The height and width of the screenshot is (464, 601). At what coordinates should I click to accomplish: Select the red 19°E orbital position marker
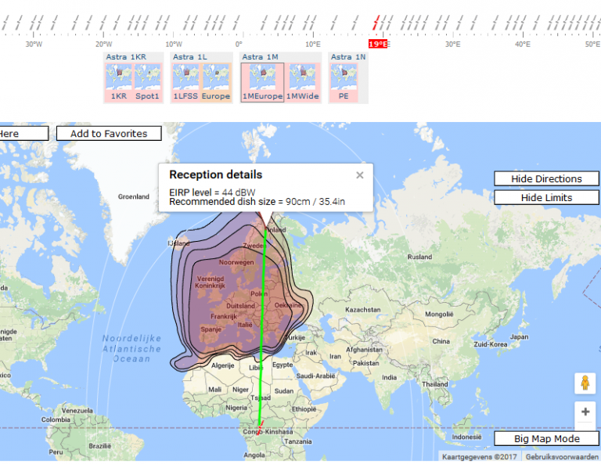click(x=378, y=45)
